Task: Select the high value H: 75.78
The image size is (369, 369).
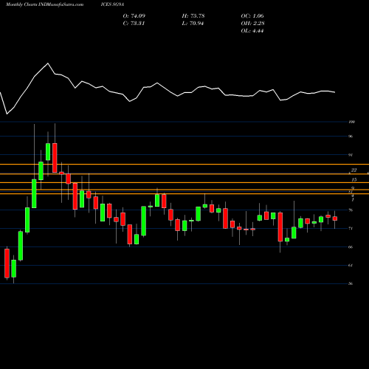Action: (x=193, y=16)
